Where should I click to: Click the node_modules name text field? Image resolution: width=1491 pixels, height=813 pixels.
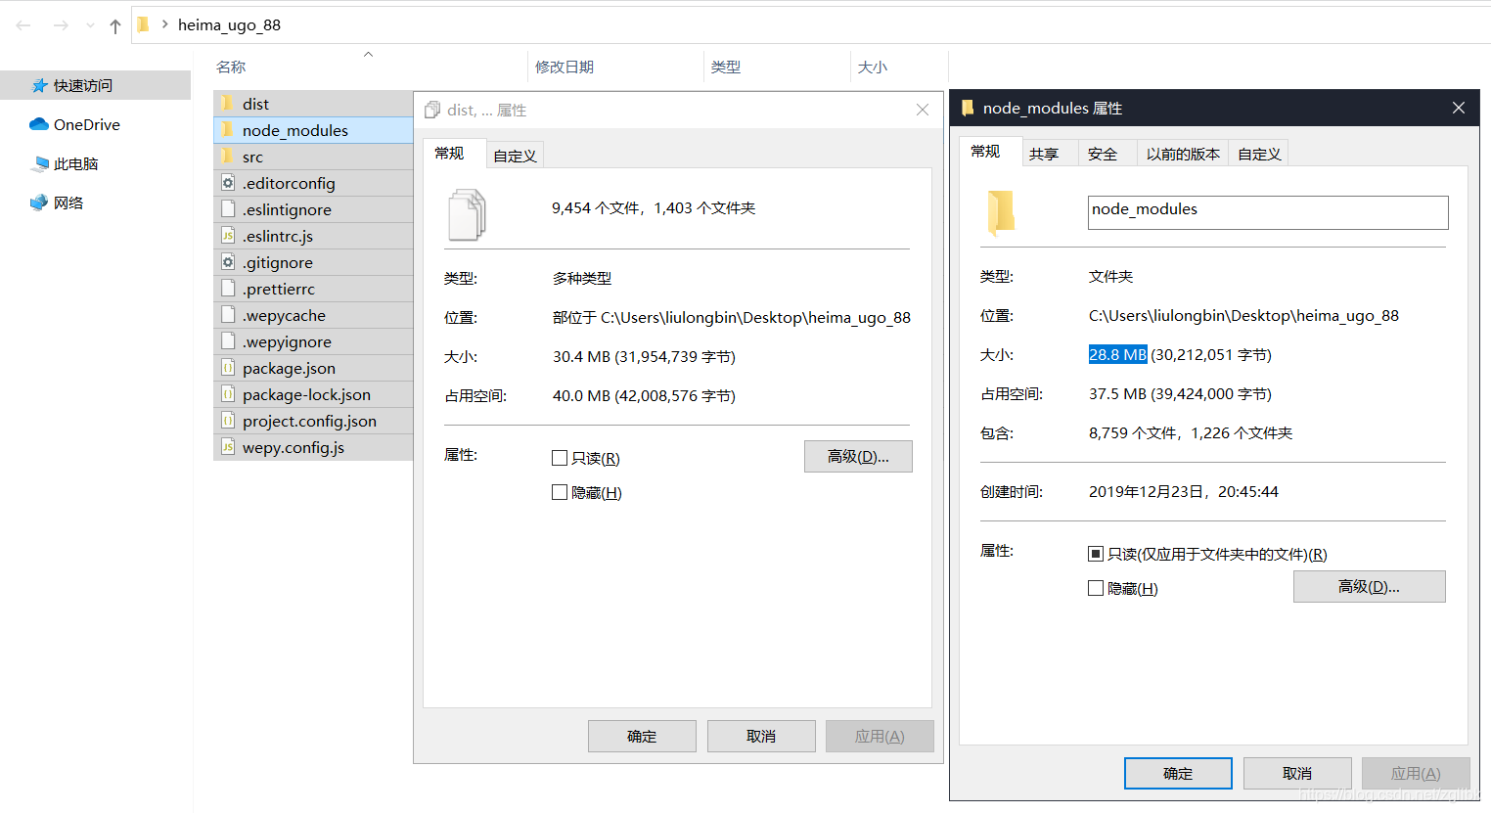1267,212
